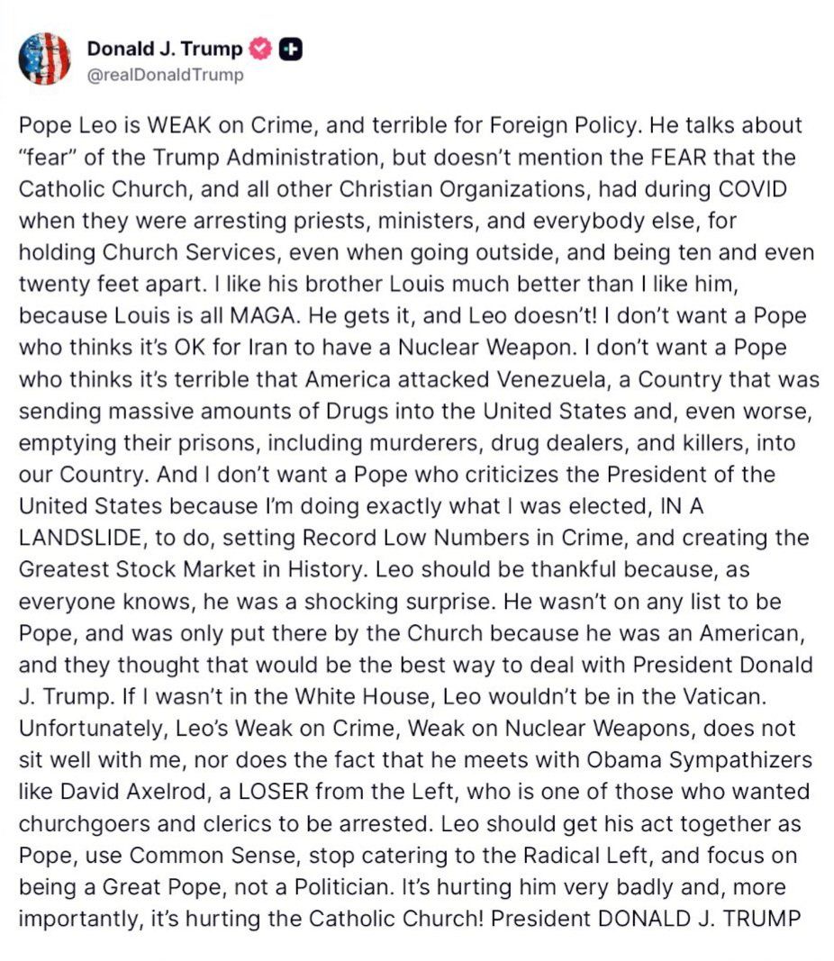Click the Donald J. Trump profile avatar
Viewport: 834px width, 961px height.
[45, 59]
